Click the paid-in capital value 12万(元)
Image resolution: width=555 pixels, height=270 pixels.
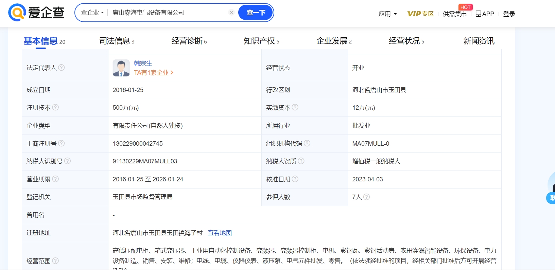coord(364,108)
